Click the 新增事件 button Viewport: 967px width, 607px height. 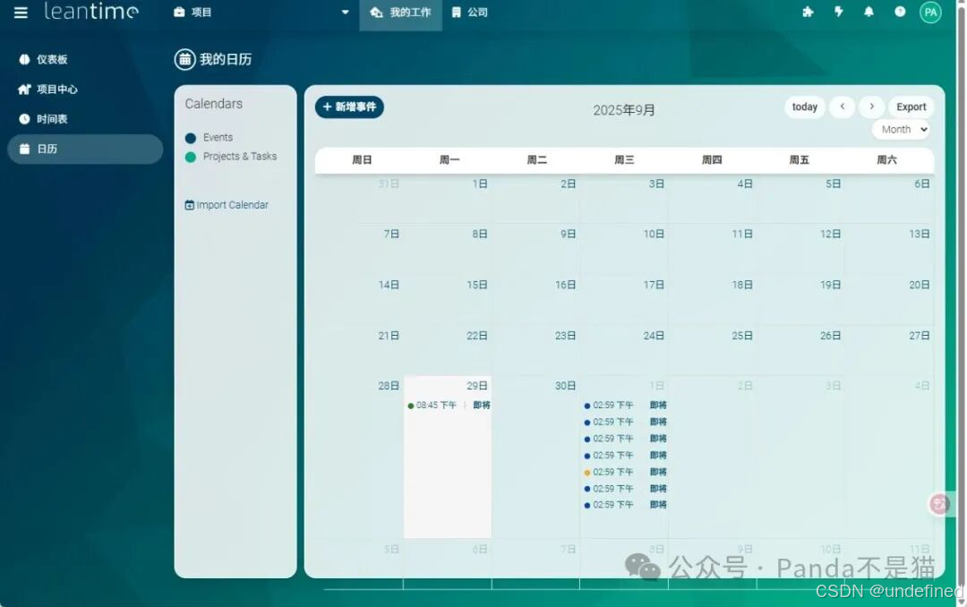[350, 107]
